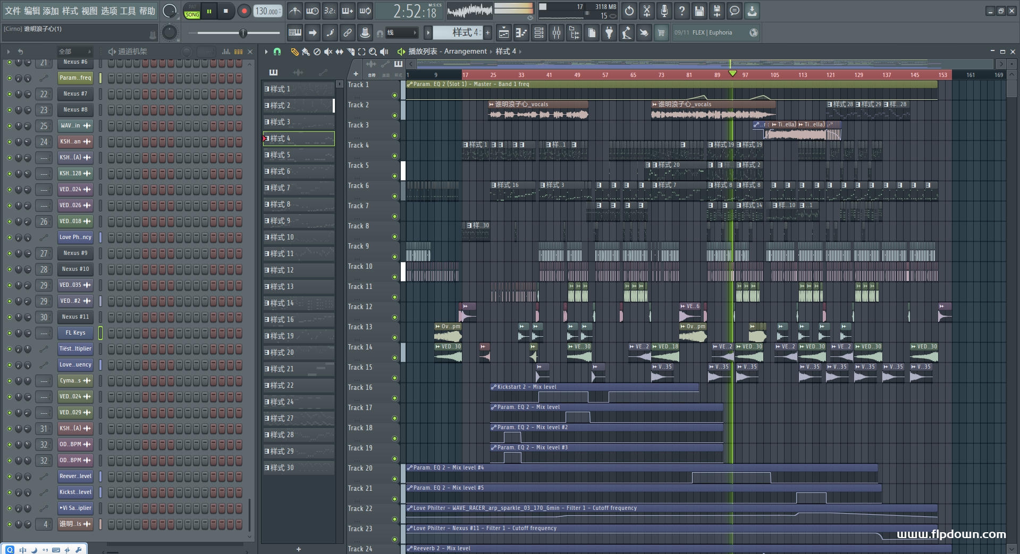This screenshot has height=554, width=1020.
Task: Select the paint brush tool in playlist
Action: tap(306, 52)
